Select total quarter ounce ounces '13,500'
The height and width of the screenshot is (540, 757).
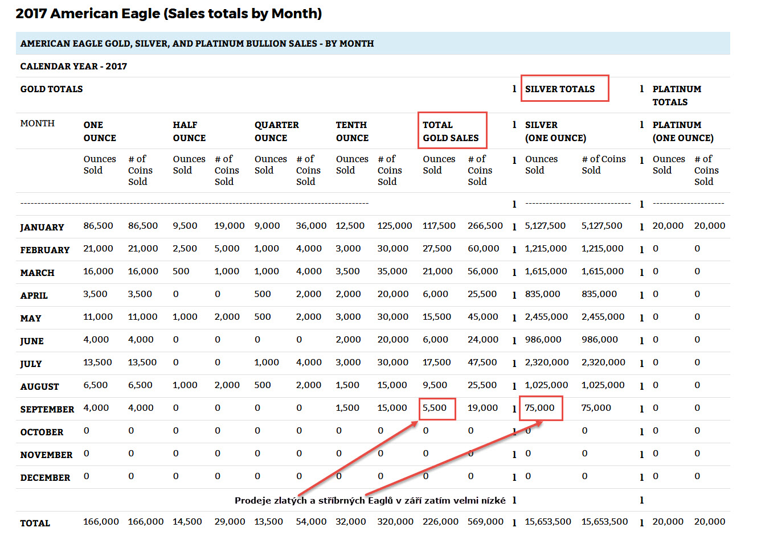tap(268, 522)
